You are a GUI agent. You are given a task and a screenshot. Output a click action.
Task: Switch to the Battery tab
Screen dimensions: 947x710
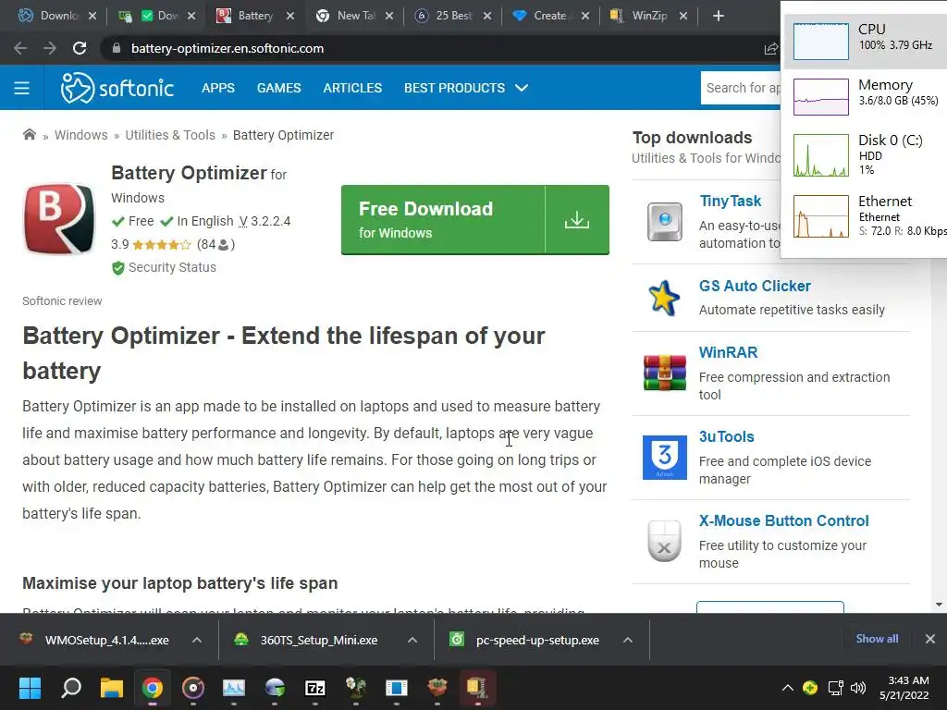click(255, 16)
